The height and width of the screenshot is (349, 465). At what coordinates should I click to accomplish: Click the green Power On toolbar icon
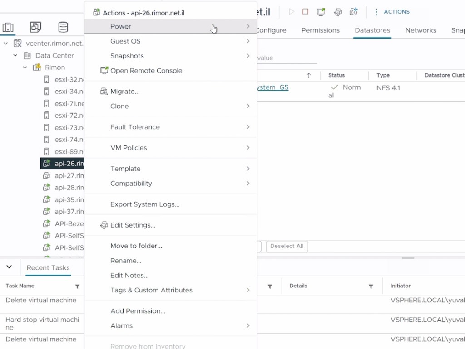(x=292, y=12)
